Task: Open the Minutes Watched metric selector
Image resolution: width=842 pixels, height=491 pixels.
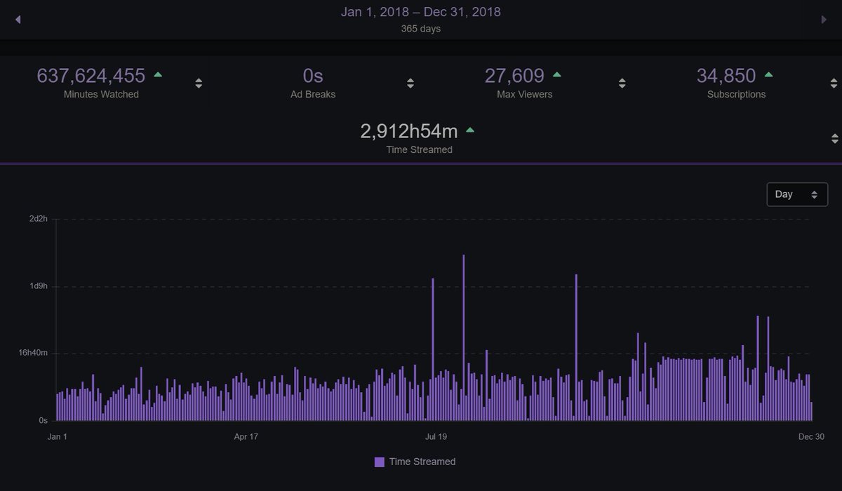Action: click(199, 83)
